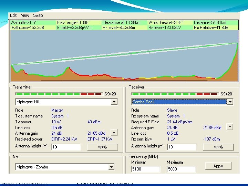Open the Swap menu

point(38,15)
